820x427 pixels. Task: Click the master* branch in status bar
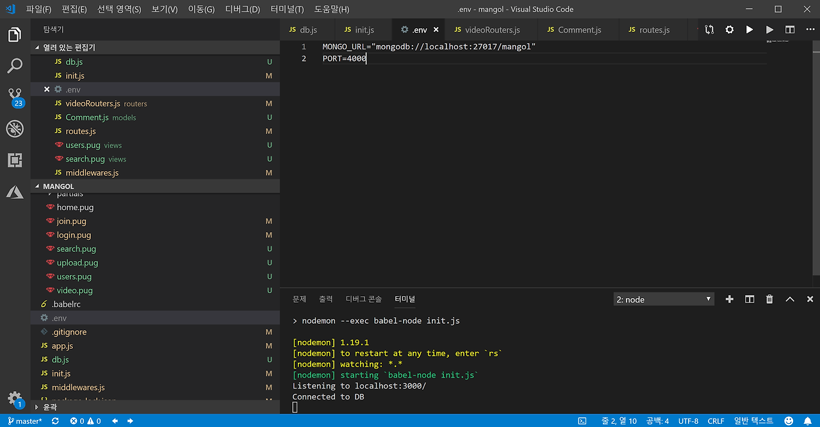24,421
